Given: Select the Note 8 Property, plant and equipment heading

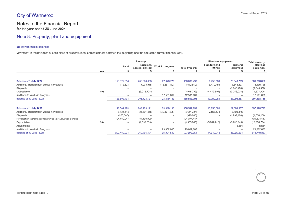Looking at the screenshot, I should point(54,37).
